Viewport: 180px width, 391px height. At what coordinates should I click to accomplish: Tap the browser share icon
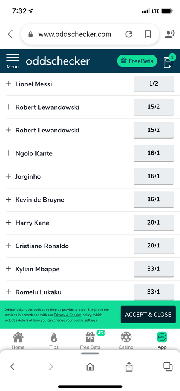click(129, 367)
